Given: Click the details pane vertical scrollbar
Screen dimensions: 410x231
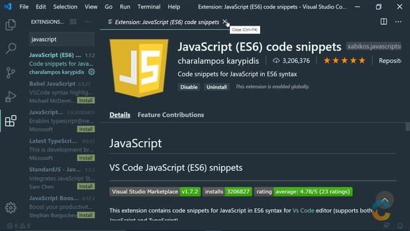Looking at the screenshot, I should (407, 126).
